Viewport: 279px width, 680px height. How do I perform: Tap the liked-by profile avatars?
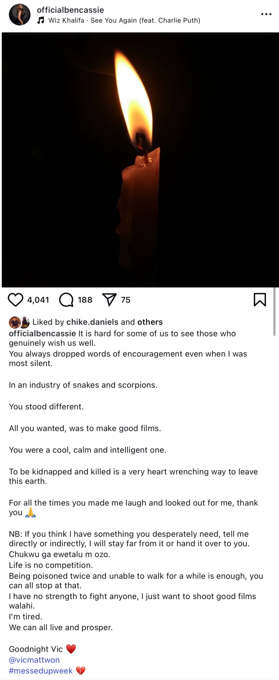[19, 322]
